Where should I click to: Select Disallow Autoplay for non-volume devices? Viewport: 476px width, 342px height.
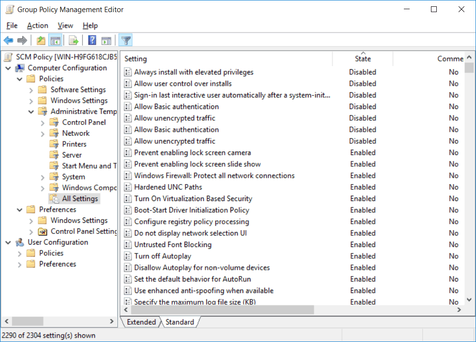tap(202, 267)
